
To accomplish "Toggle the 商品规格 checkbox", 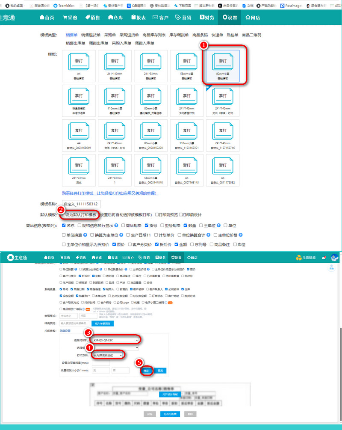I will 123,225.
